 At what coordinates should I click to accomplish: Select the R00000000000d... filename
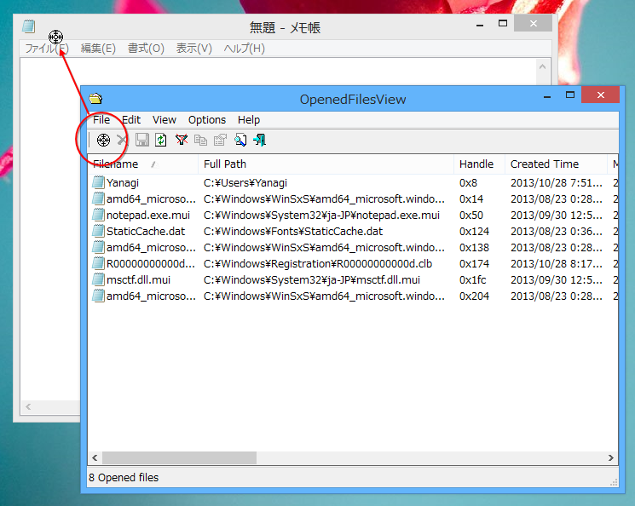(x=151, y=264)
